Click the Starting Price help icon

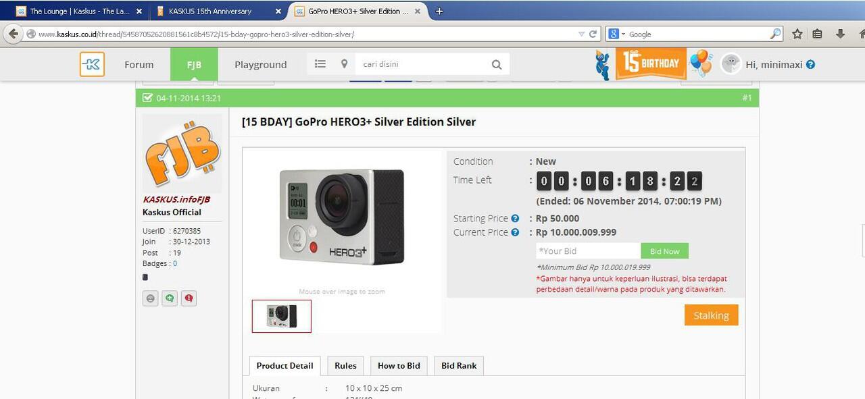(515, 218)
